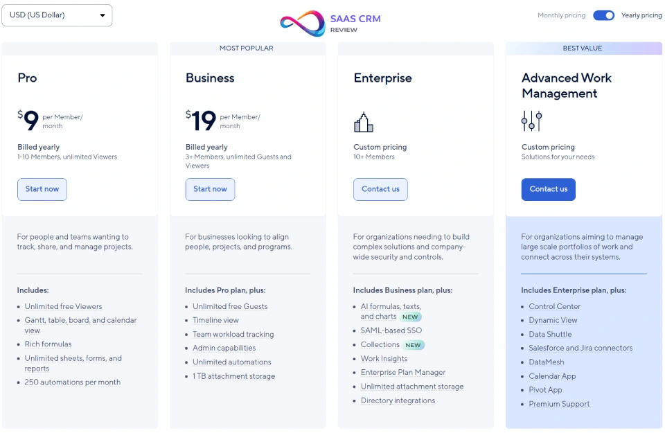Select the Monthly pricing label
This screenshot has width=665, height=433.
(x=561, y=15)
